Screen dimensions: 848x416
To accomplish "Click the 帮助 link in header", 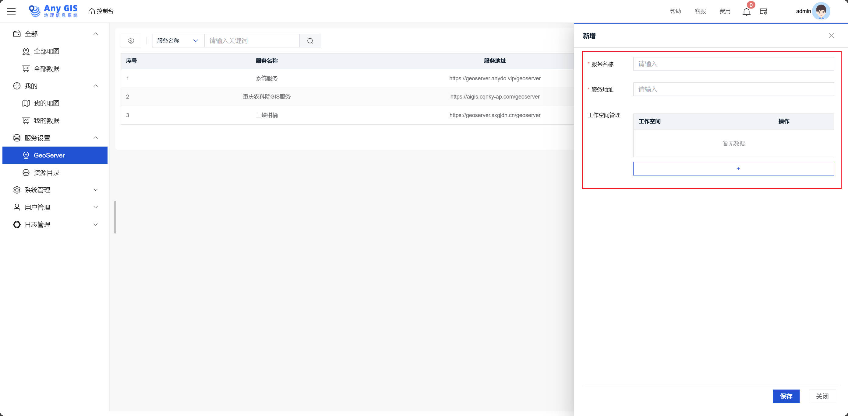I will [x=675, y=11].
